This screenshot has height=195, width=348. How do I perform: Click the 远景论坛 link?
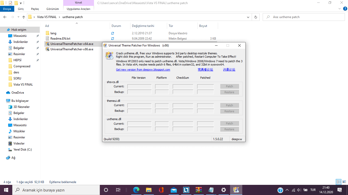click(x=229, y=70)
